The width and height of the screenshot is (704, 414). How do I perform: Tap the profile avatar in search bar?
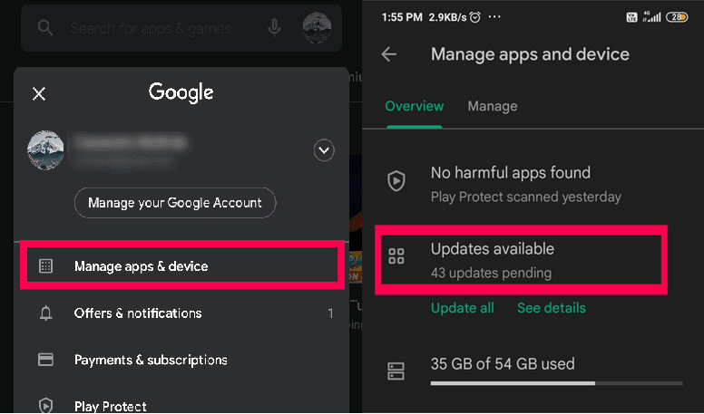(317, 28)
